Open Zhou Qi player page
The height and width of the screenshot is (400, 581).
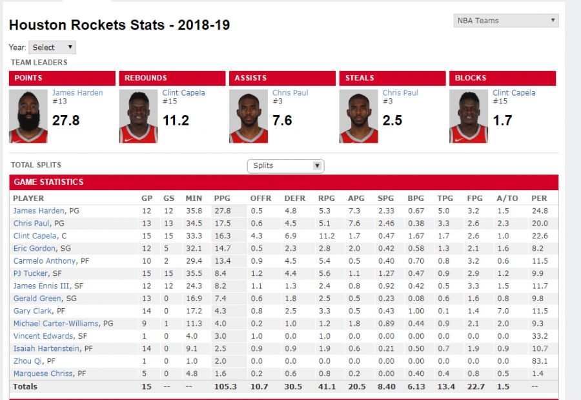click(x=28, y=361)
